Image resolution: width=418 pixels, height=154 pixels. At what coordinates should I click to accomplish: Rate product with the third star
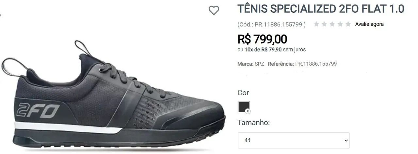click(x=332, y=24)
